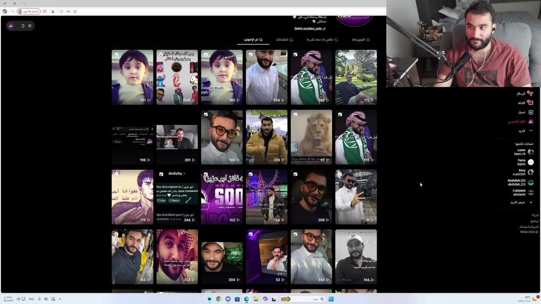Open the company footer link

click(x=535, y=215)
